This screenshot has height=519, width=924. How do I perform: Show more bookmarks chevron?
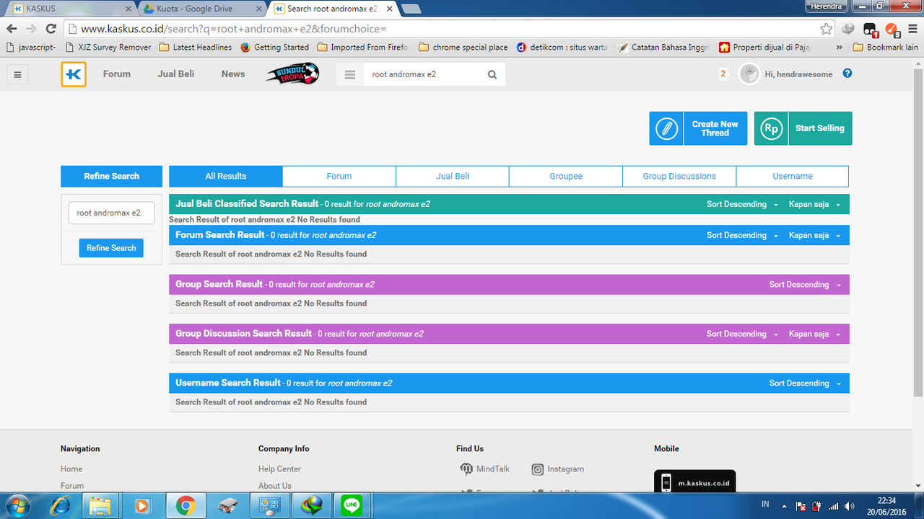839,48
